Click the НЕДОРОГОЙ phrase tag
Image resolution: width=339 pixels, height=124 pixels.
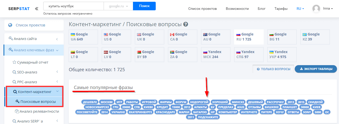coord(199,102)
